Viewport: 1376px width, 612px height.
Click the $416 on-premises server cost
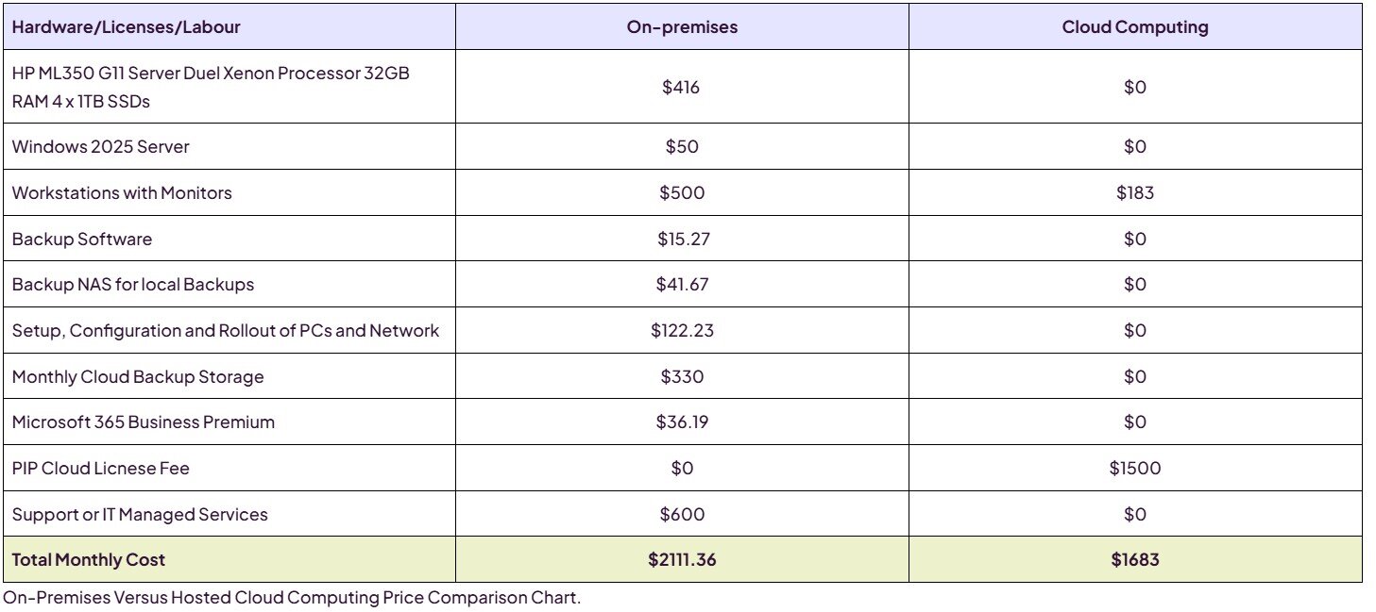681,88
